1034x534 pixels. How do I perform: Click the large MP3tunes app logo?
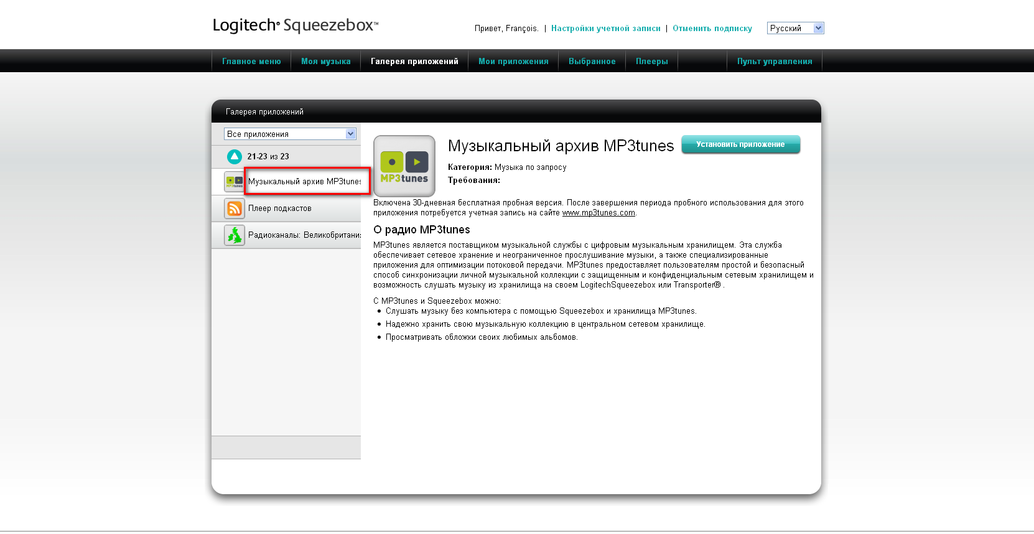coord(404,166)
